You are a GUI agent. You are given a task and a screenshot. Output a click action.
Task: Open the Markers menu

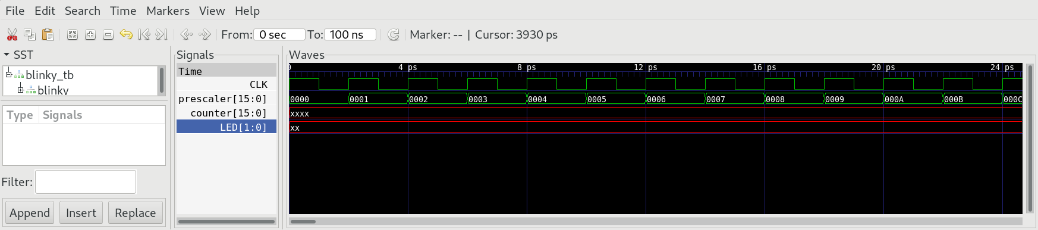168,11
